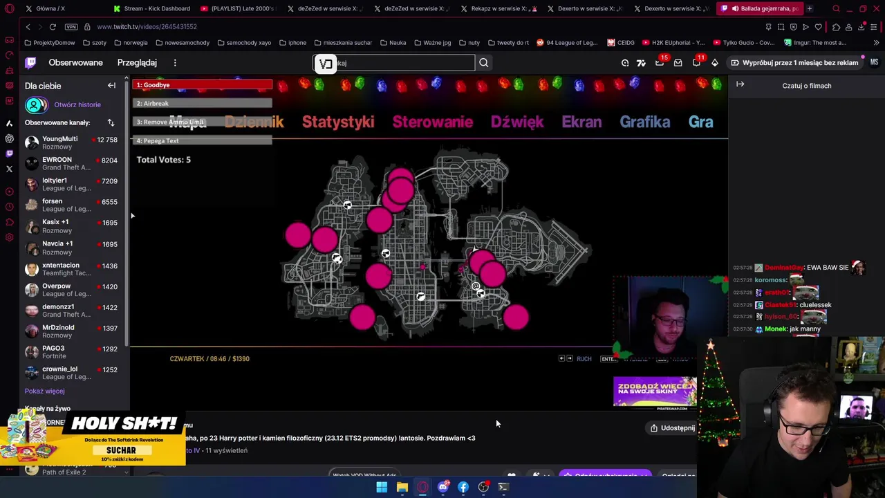
Task: Click the heart bookmark icon in address bar
Action: coord(819,27)
